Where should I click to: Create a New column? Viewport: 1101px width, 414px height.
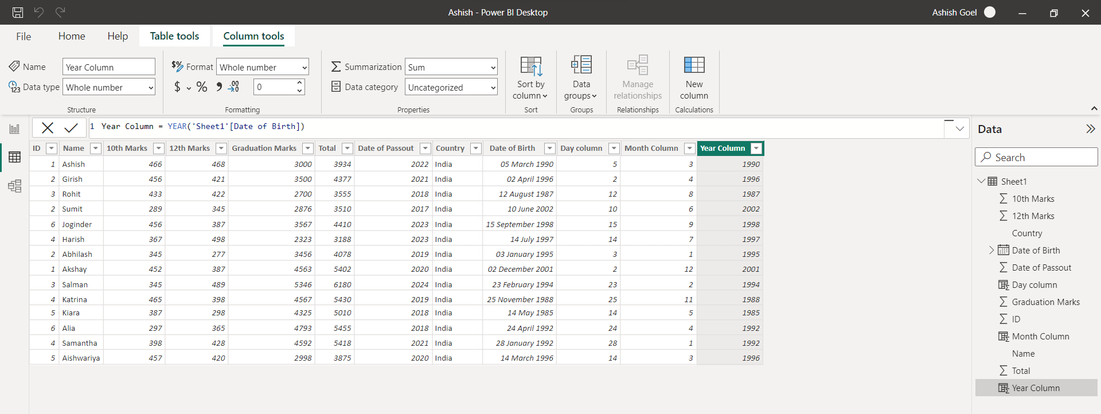click(x=694, y=78)
